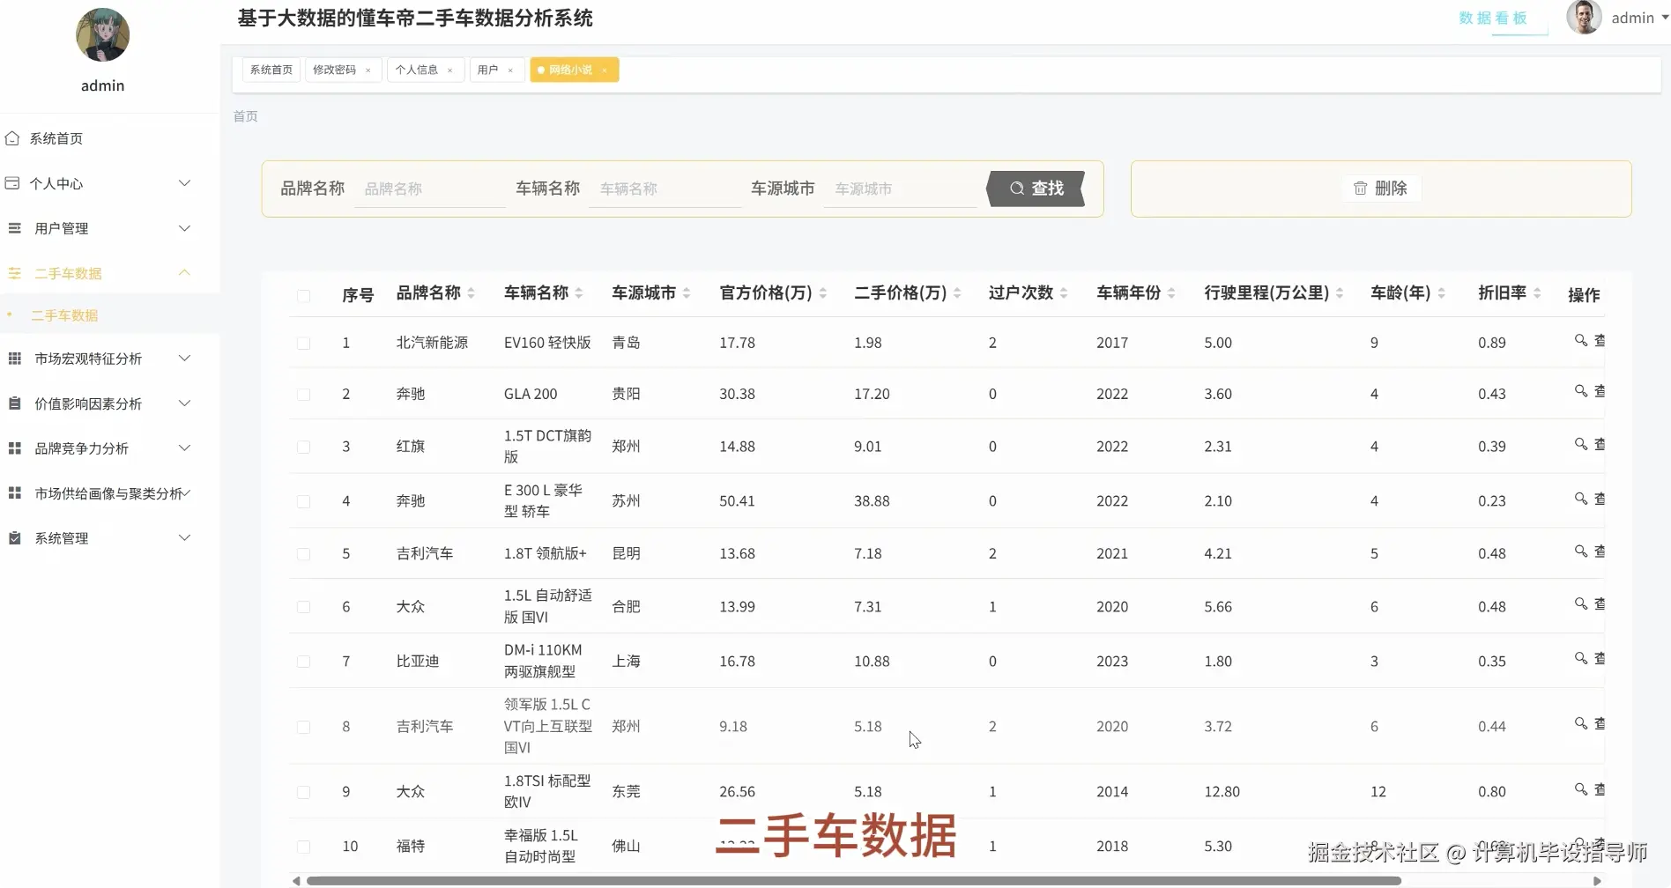Click the 品牌竞争力分析 tiles icon
This screenshot has height=888, width=1671.
tap(14, 448)
